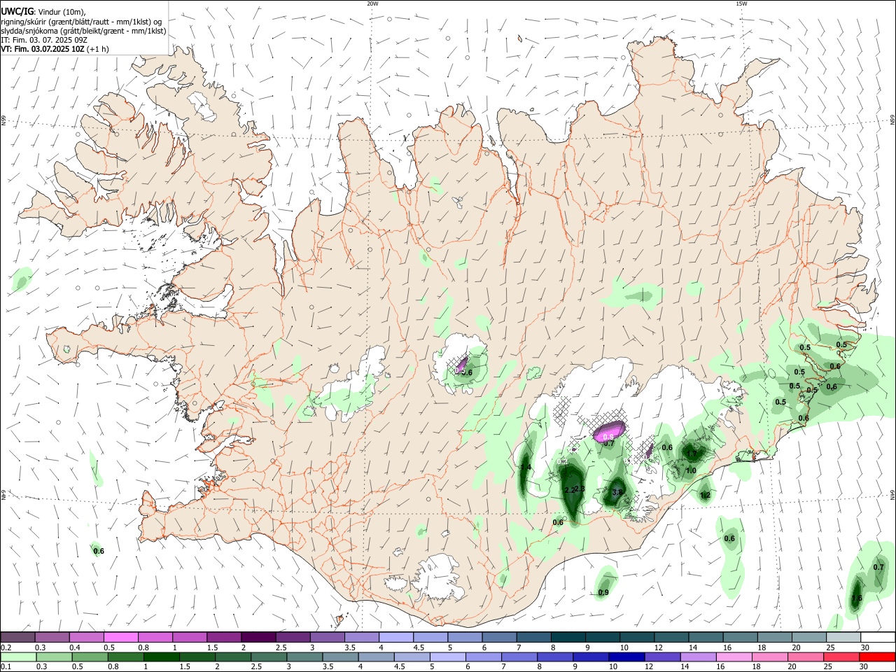Viewport: 896px width, 672px height.
Task: Click the light pink 16 rain legend swatch
Action: point(734,657)
